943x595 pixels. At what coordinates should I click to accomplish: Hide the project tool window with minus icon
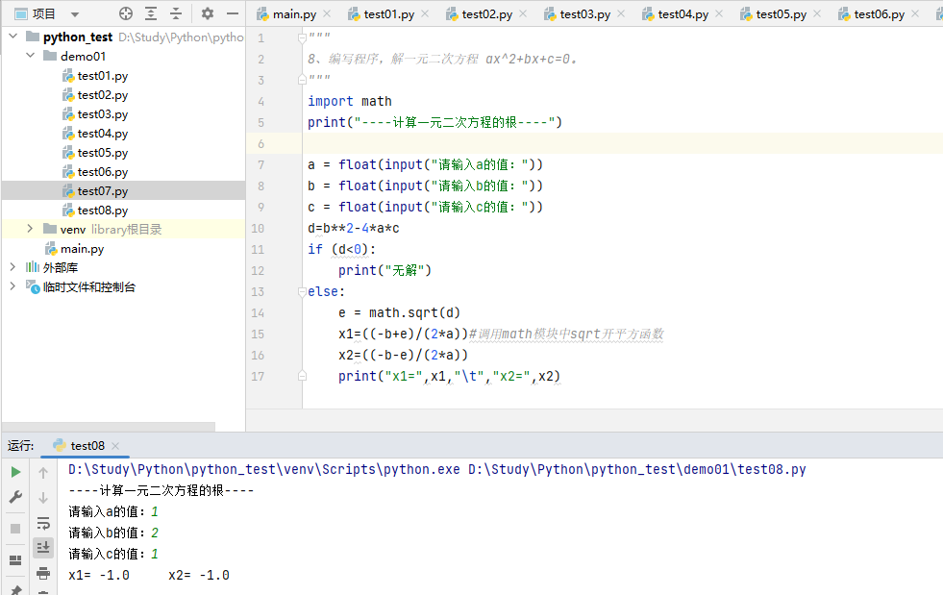(x=233, y=13)
